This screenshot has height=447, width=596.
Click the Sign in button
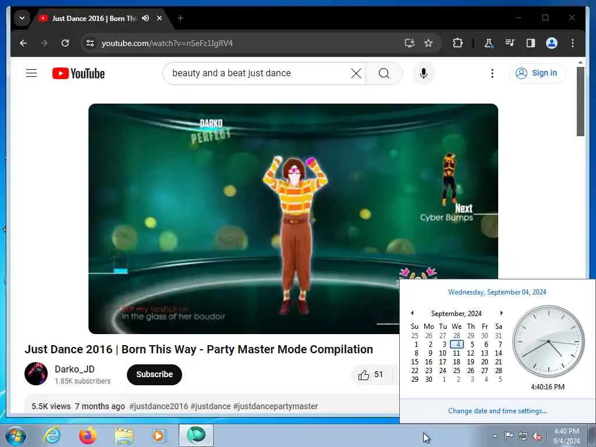coord(537,73)
